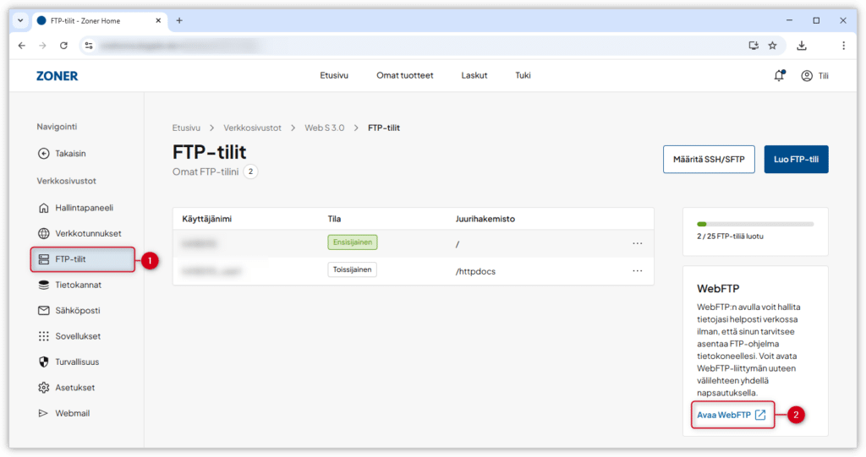Open the Laskut menu item

point(474,75)
